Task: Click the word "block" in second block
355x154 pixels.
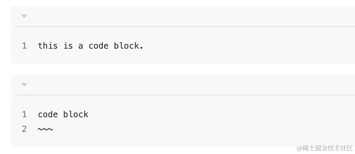Action: (x=76, y=114)
